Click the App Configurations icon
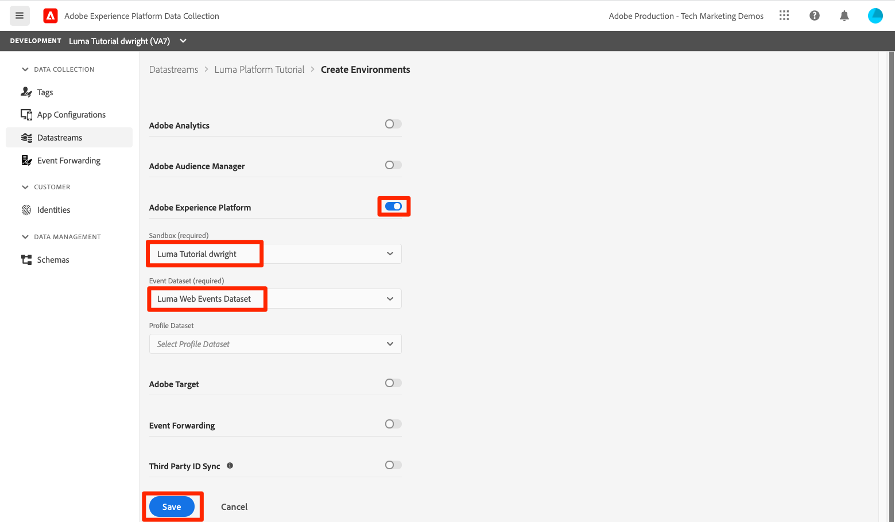The height and width of the screenshot is (522, 895). point(26,115)
